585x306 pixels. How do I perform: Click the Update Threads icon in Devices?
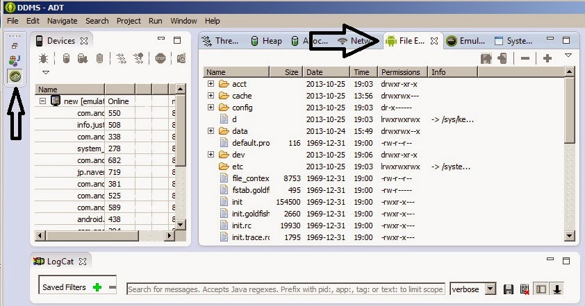click(122, 58)
